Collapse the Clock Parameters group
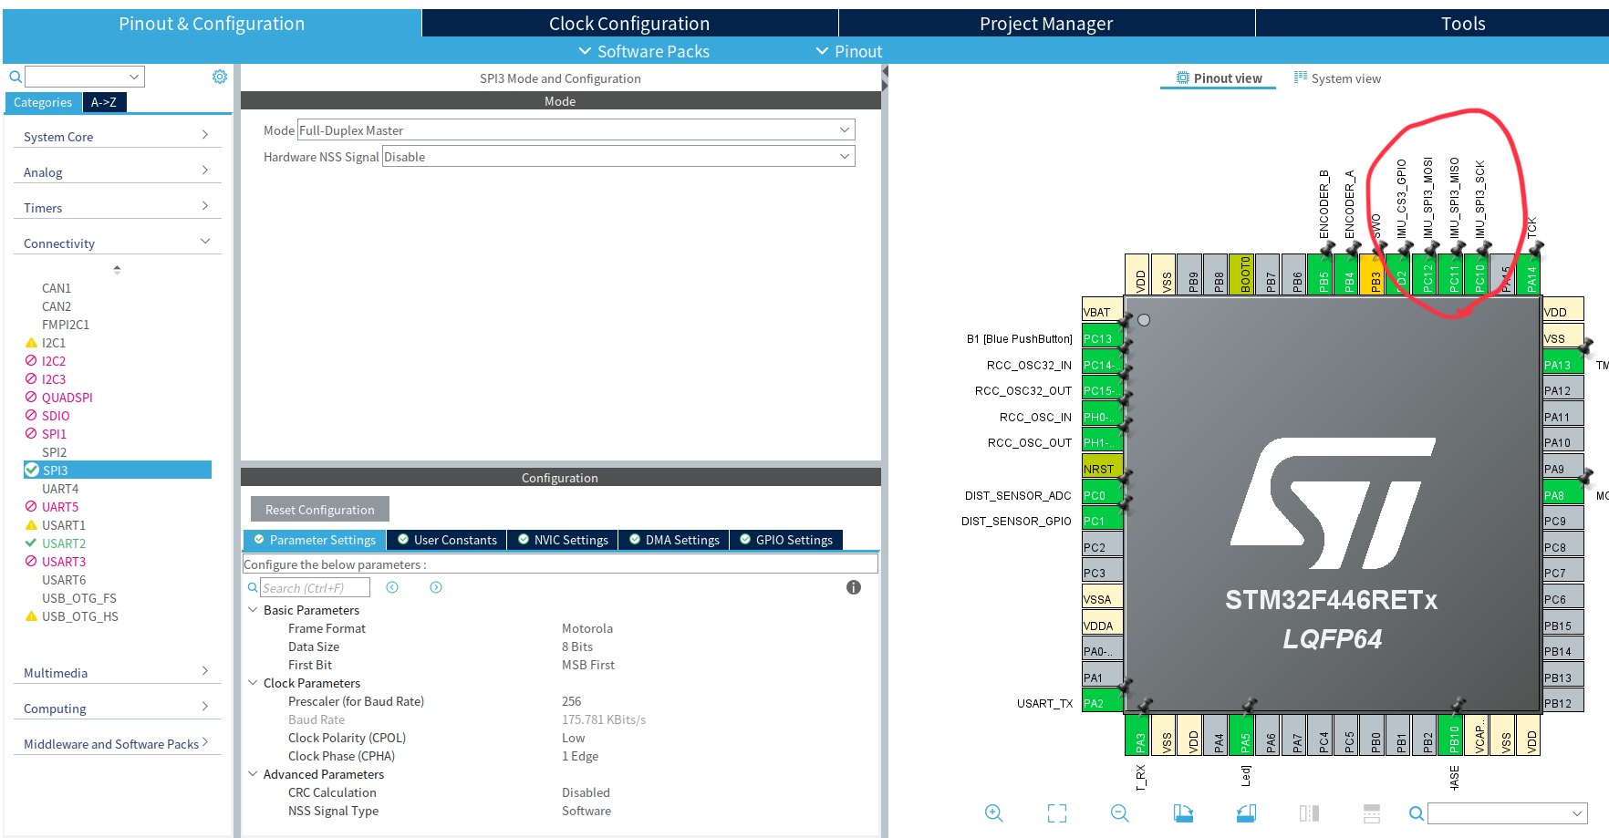Image resolution: width=1609 pixels, height=838 pixels. click(253, 683)
